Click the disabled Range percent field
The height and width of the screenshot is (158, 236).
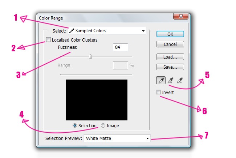(x=121, y=65)
